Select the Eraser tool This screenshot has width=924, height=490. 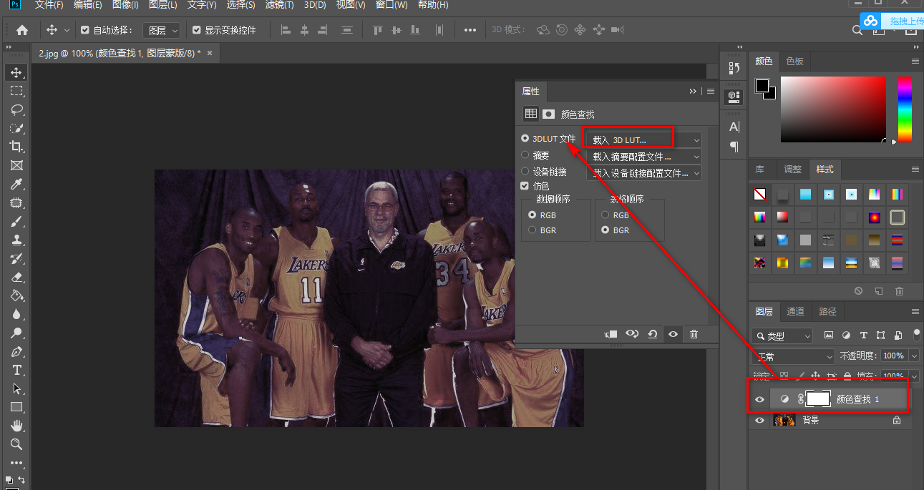16,277
